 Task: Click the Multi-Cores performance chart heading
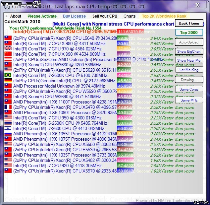[x=113, y=24]
